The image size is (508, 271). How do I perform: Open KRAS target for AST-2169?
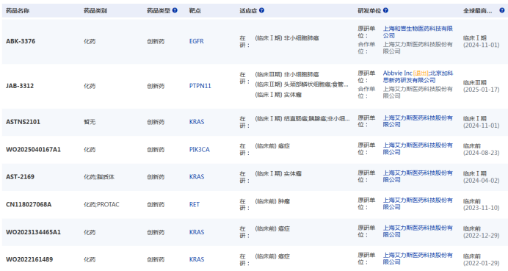(197, 177)
